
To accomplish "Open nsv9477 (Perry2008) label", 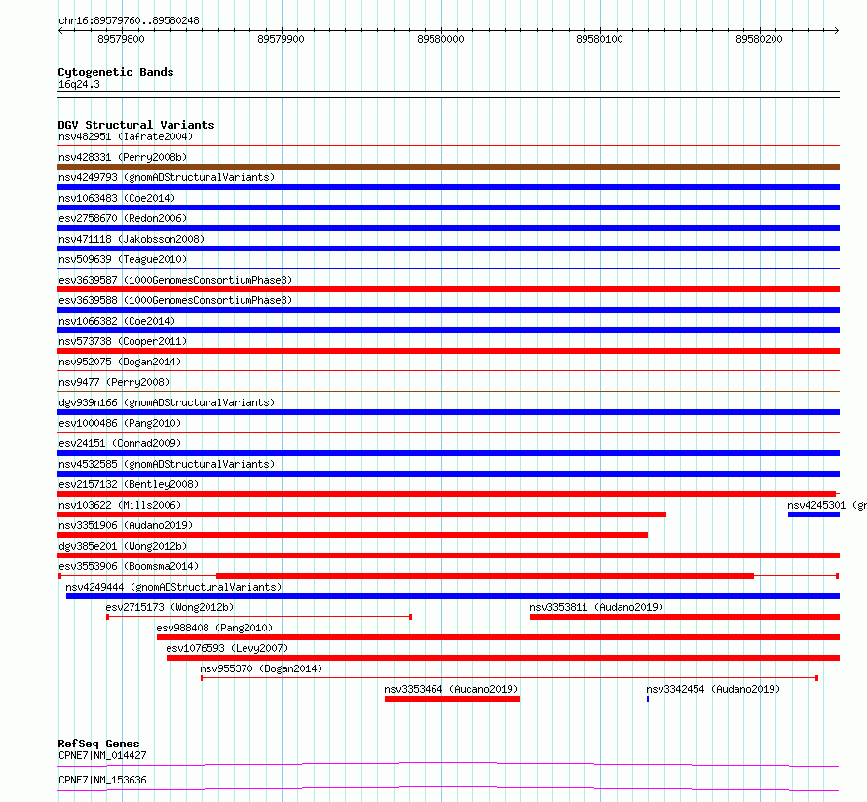I will pos(114,382).
